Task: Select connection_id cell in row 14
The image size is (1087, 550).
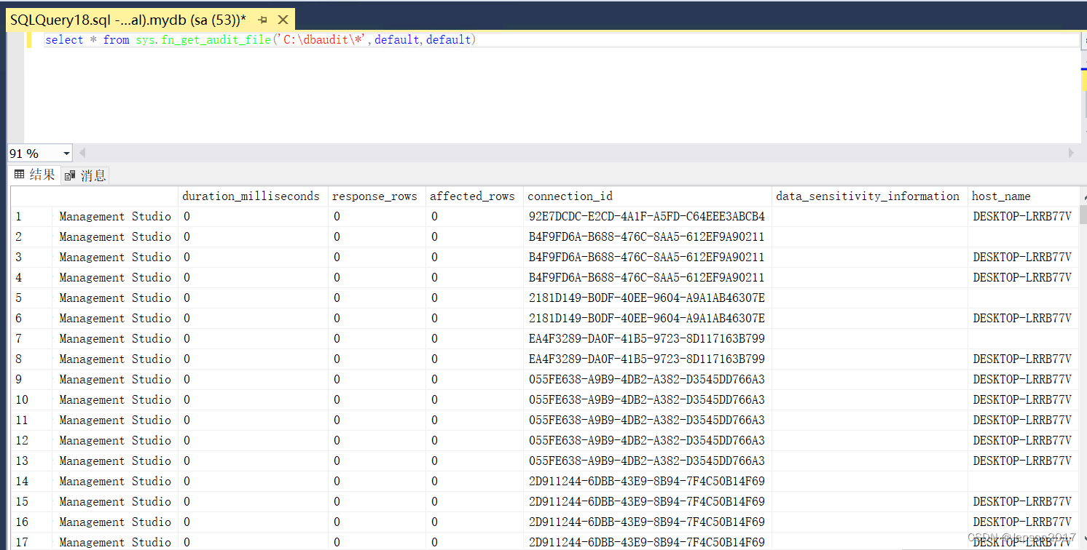Action: tap(648, 482)
